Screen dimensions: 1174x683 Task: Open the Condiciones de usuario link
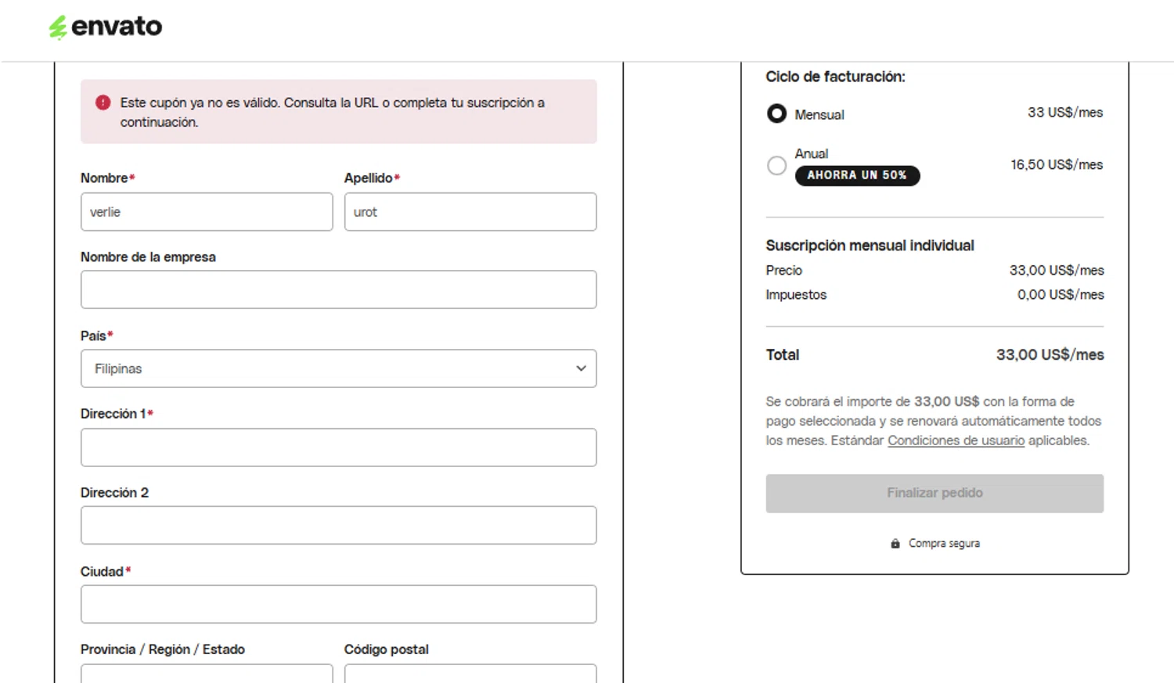point(956,440)
